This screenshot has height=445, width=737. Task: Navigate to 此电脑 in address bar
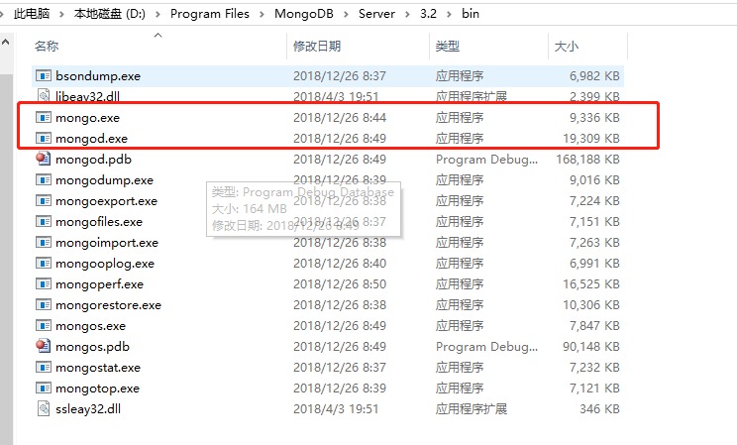(32, 14)
